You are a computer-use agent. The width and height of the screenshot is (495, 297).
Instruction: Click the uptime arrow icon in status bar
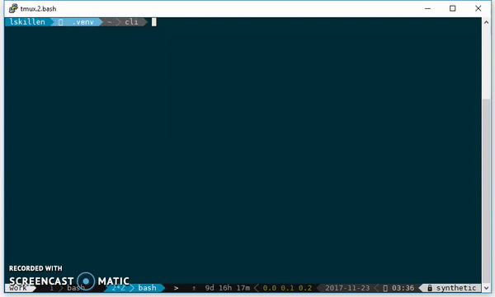pyautogui.click(x=194, y=288)
